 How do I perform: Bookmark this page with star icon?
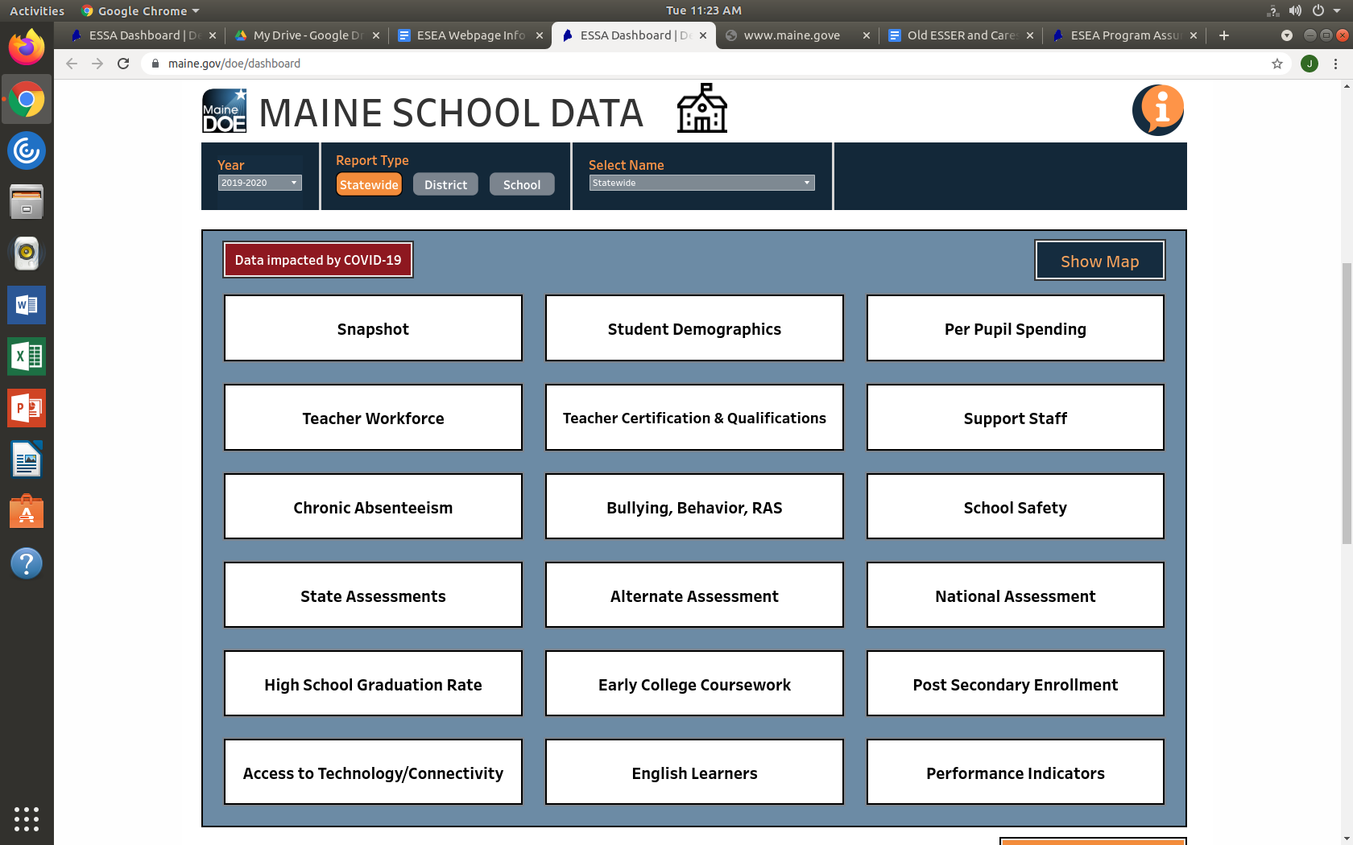1277,64
